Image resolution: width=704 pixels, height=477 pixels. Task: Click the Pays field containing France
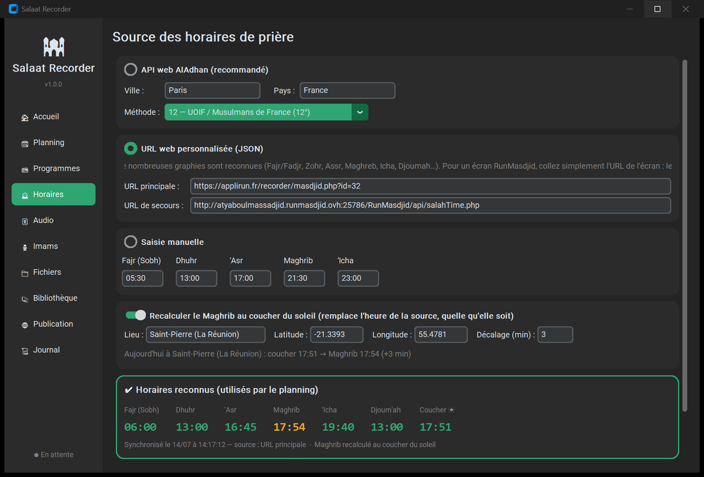pyautogui.click(x=348, y=90)
